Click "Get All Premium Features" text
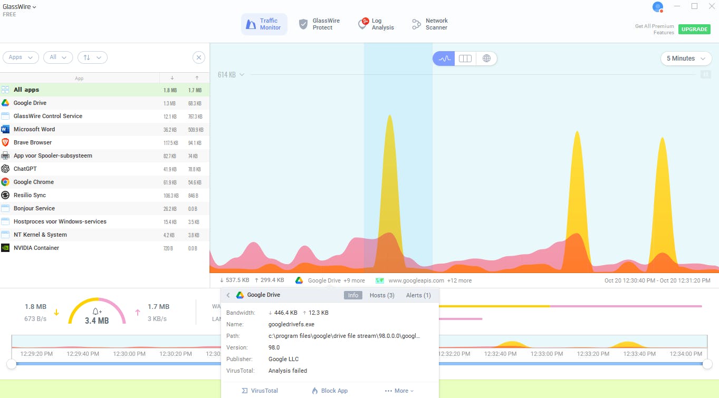The image size is (719, 398). pyautogui.click(x=655, y=30)
